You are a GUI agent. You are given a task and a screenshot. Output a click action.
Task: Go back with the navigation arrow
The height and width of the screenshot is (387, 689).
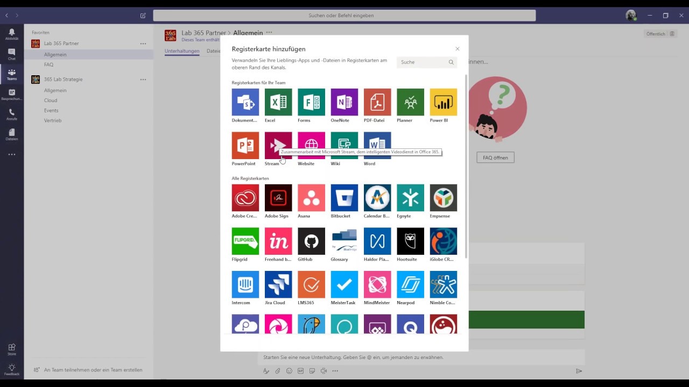(6, 16)
